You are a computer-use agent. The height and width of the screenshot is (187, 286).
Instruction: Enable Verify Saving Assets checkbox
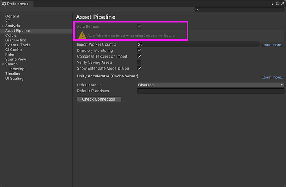[x=139, y=62]
